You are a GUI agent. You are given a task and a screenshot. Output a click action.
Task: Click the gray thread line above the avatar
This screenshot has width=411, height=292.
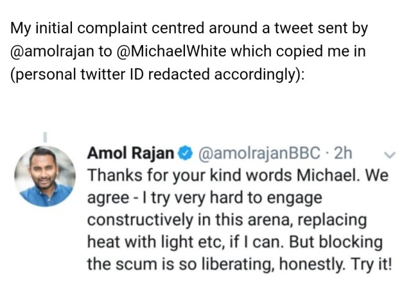point(45,137)
